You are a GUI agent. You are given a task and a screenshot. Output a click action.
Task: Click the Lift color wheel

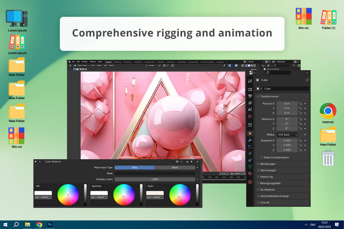[68, 195]
